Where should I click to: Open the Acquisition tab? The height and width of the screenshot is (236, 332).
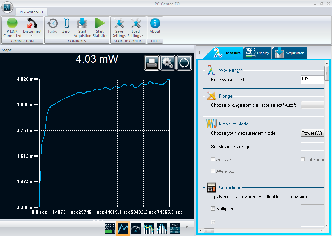(x=290, y=53)
